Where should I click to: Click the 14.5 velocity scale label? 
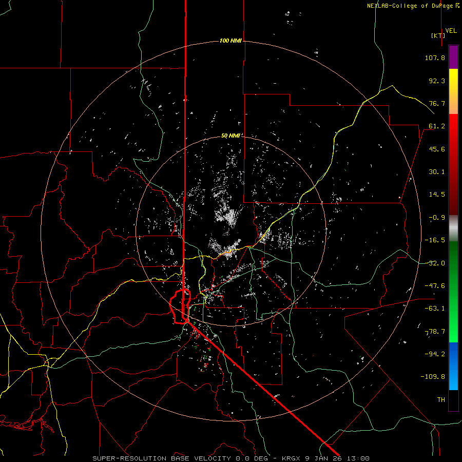pos(437,195)
